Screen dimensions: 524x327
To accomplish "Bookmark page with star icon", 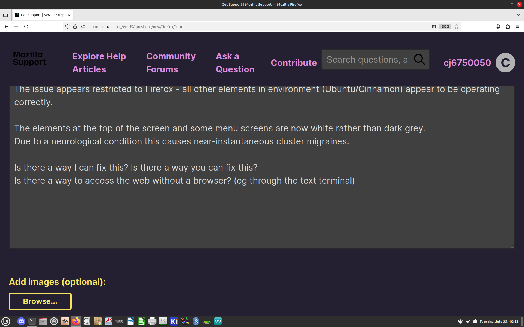I will (457, 26).
